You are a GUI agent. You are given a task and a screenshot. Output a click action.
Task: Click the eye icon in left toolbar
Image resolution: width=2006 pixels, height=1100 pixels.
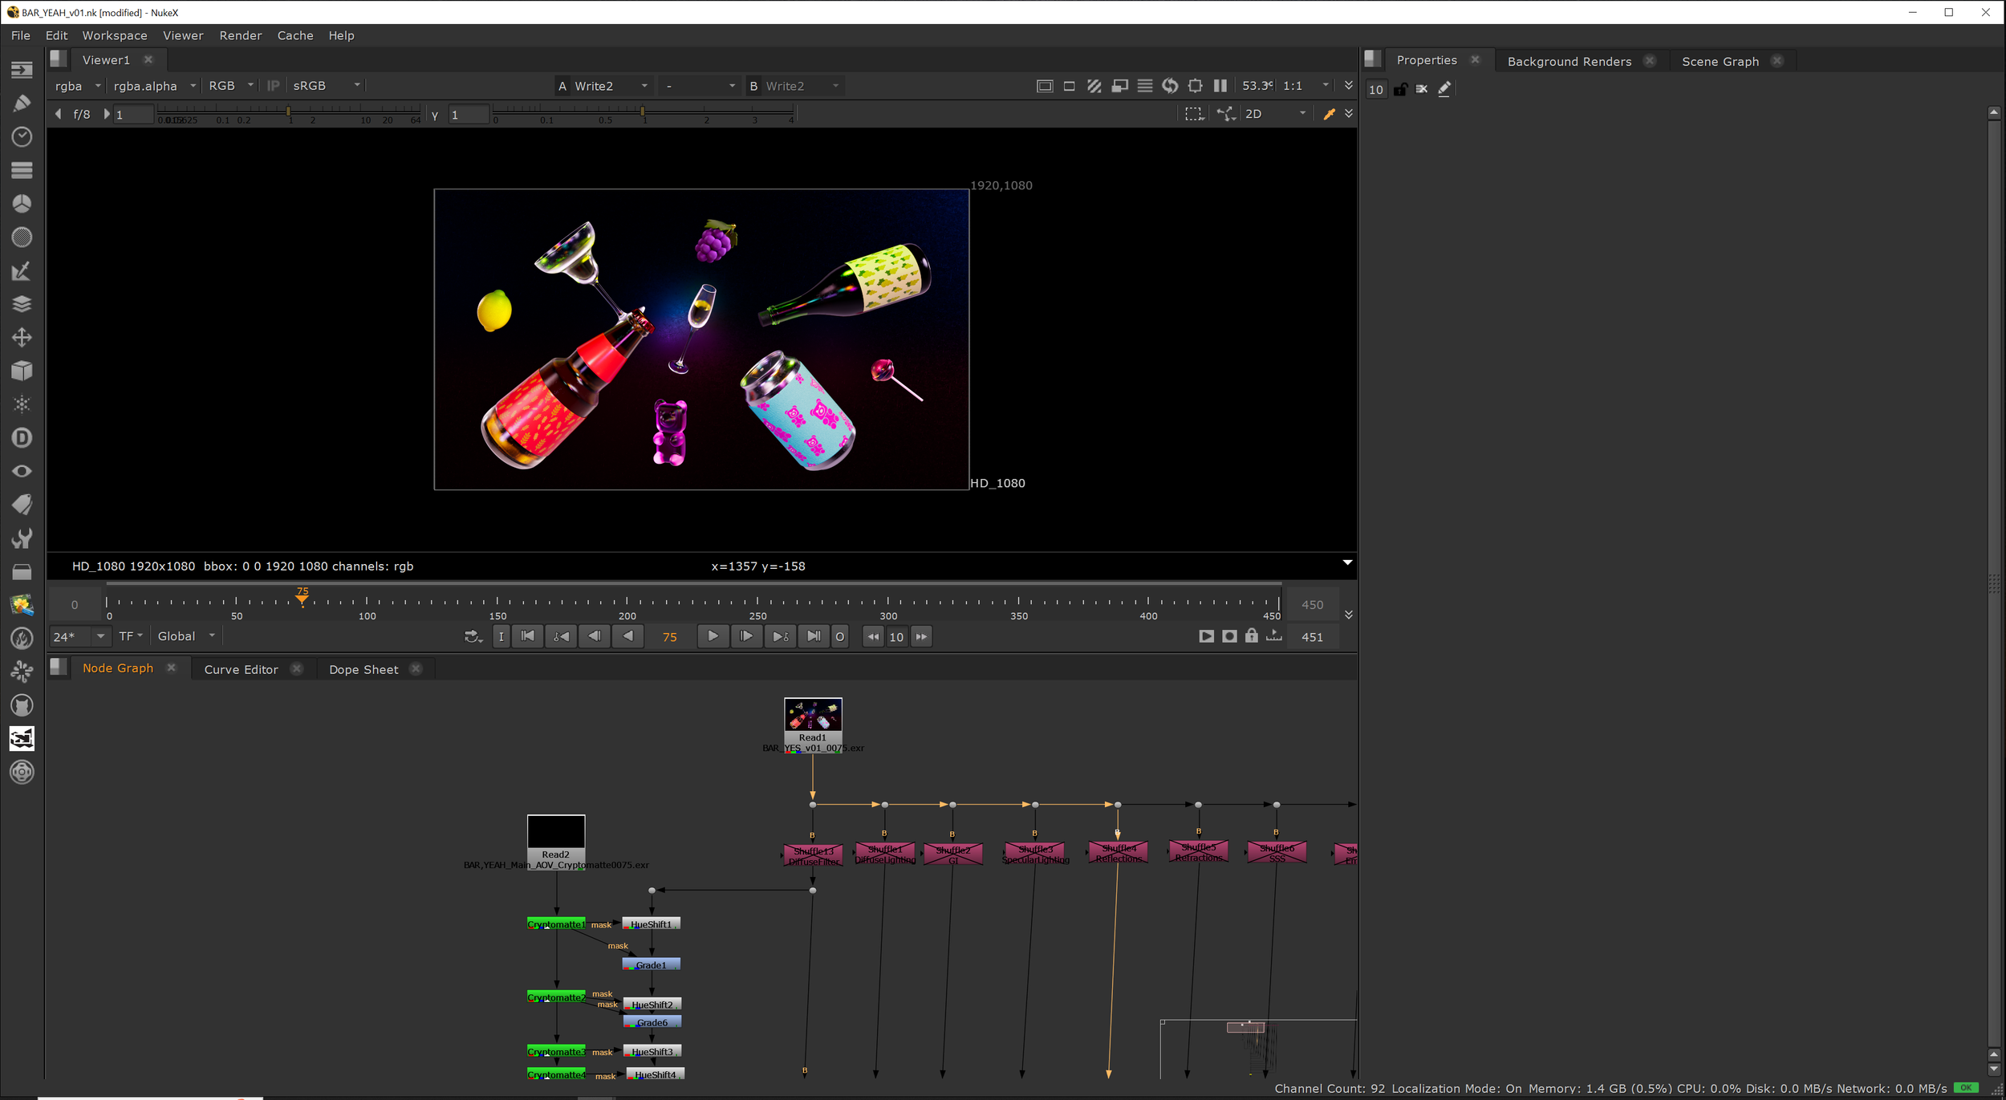22,471
